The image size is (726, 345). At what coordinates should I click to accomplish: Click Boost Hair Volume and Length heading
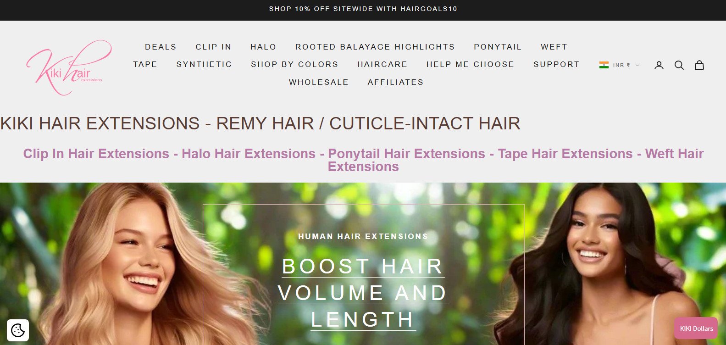click(x=363, y=293)
